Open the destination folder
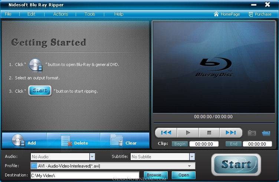Image resolution: width=279 pixels, height=182 pixels. pos(184,175)
